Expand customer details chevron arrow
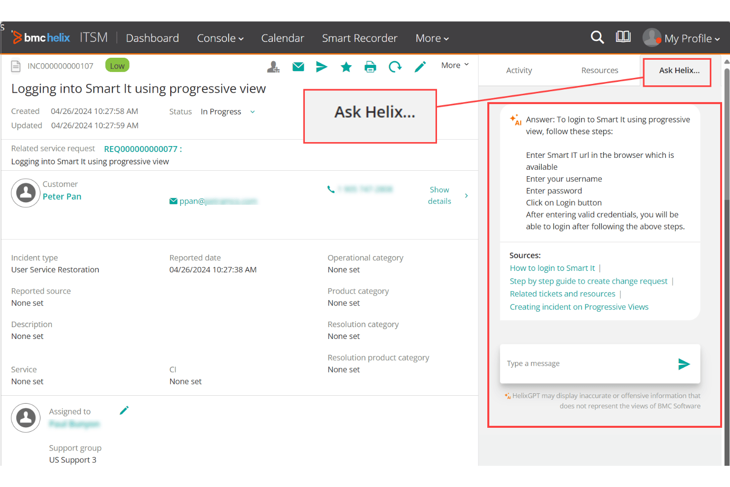The image size is (730, 487). click(466, 196)
